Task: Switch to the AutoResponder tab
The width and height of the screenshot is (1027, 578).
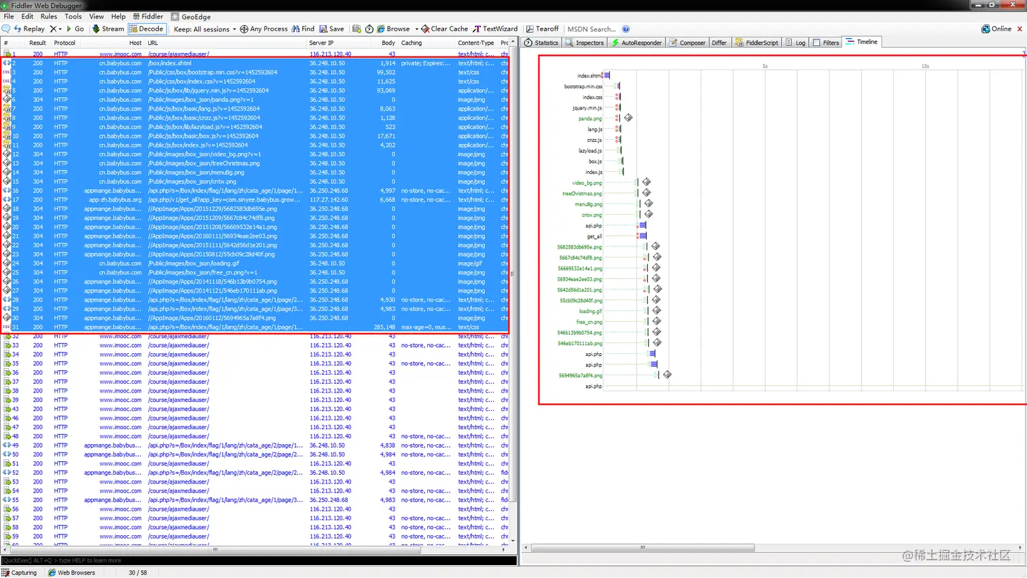Action: click(636, 43)
